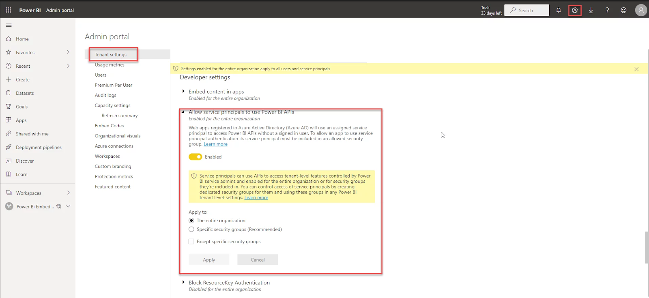Click the Datasets cylinder icon

coord(9,93)
